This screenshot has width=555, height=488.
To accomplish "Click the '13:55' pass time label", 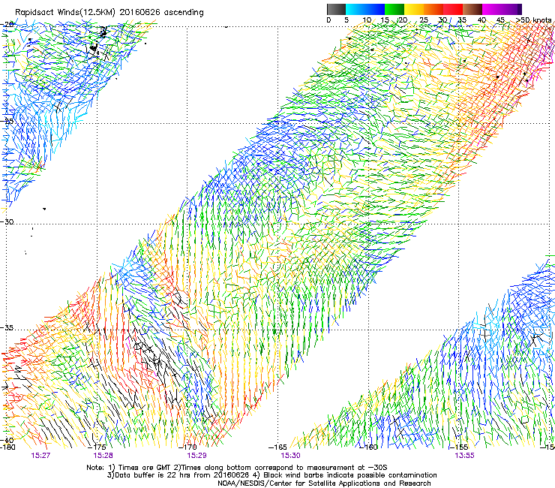I will 464,456.
